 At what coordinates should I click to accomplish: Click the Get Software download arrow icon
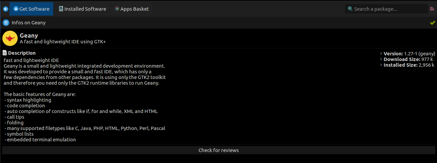(16, 9)
